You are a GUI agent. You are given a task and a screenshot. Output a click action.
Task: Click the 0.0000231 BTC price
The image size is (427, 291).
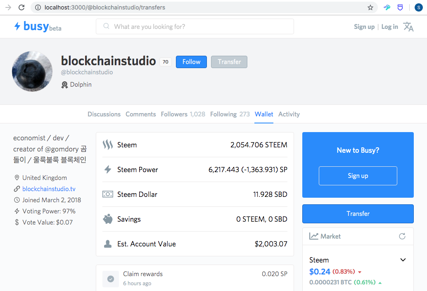330,282
